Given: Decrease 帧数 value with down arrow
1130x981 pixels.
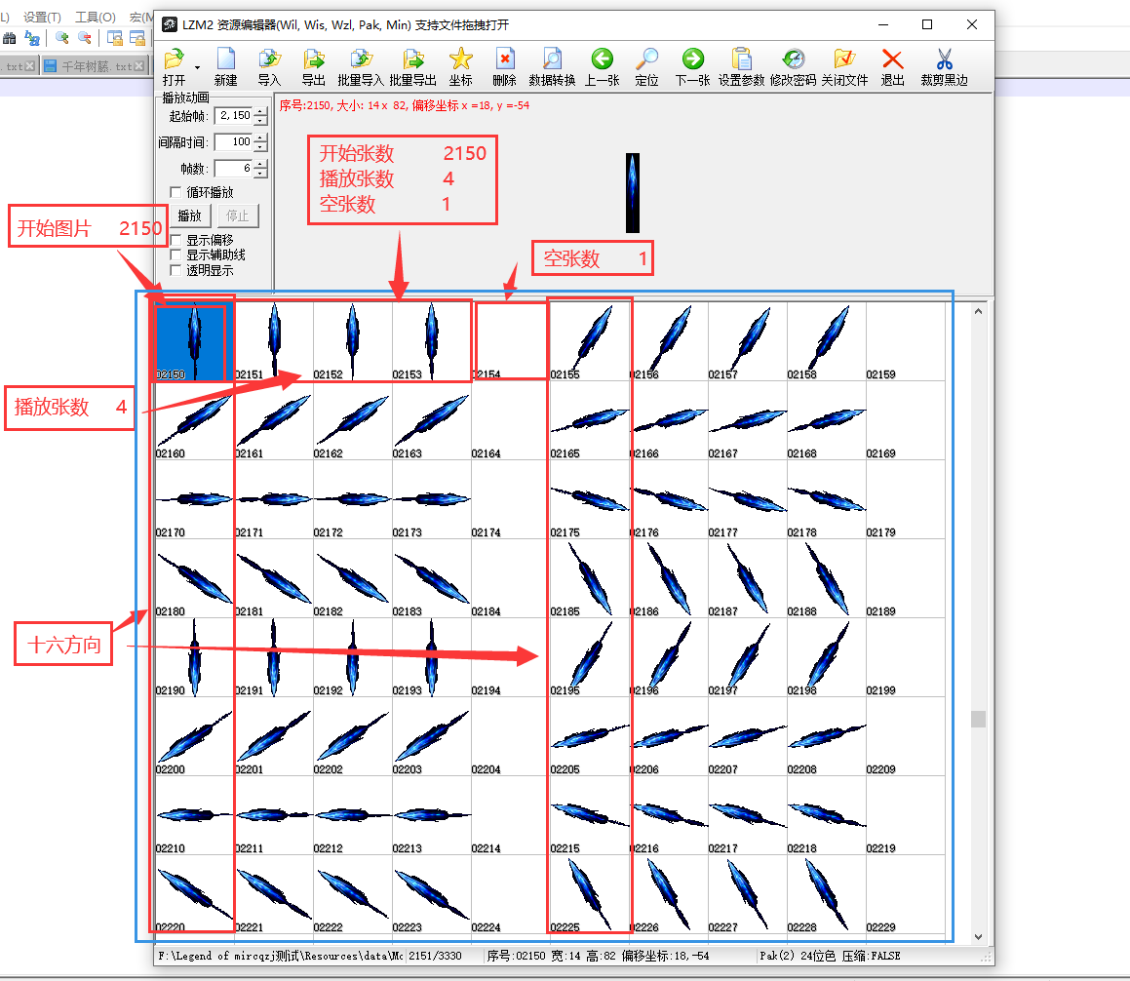Looking at the screenshot, I should coord(260,174).
